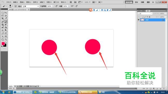Image resolution: width=168 pixels, height=94 pixels.
Task: Switch to the 设计 workspace
Action: coord(136,2)
